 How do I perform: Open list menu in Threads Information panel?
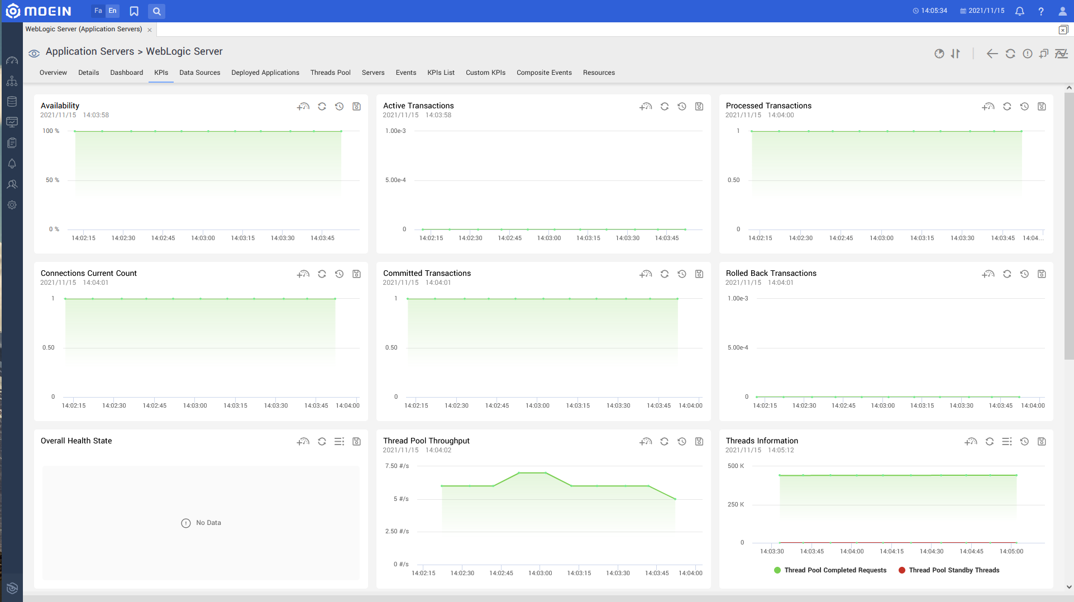[1006, 441]
